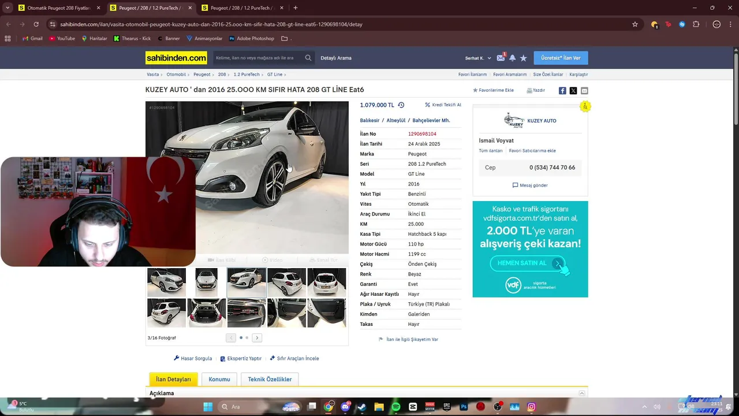Open Hasar Sorgula link
Image resolution: width=739 pixels, height=416 pixels.
click(193, 359)
